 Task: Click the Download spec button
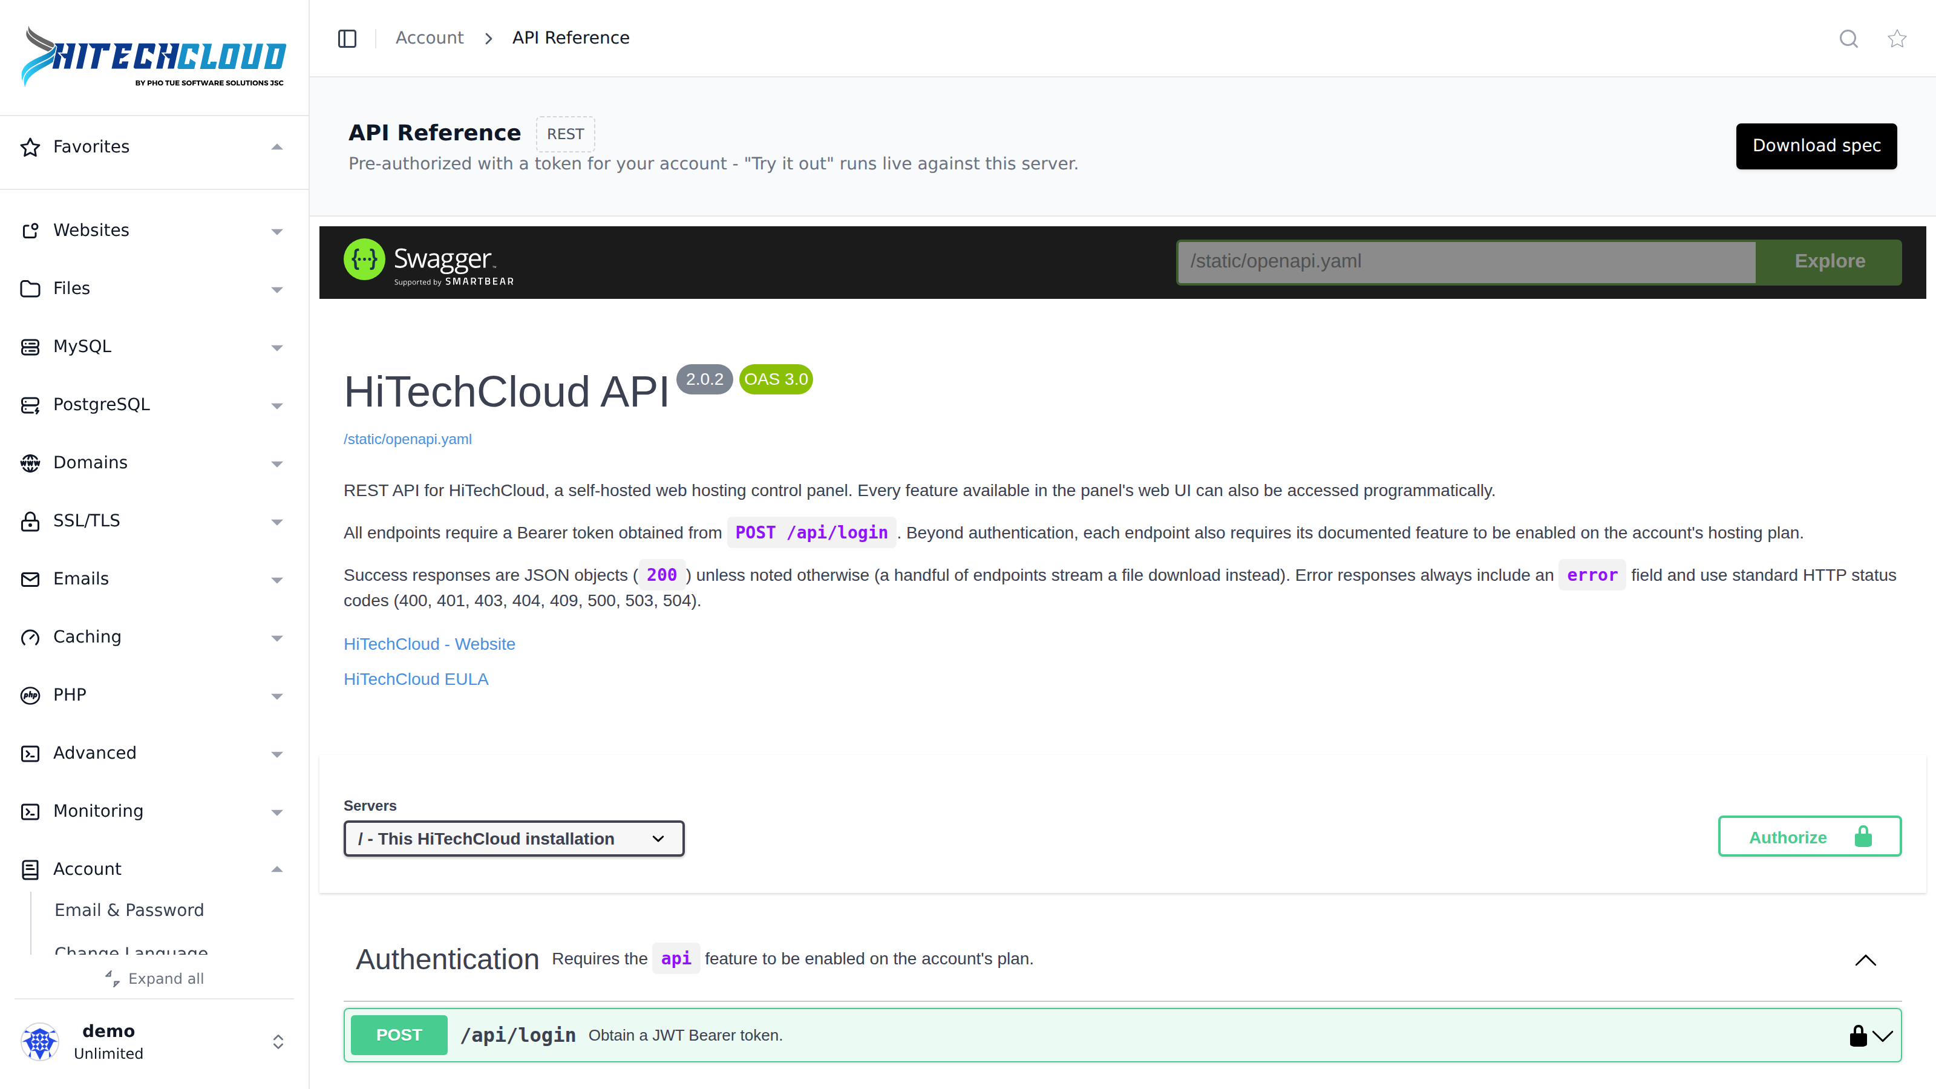1816,146
